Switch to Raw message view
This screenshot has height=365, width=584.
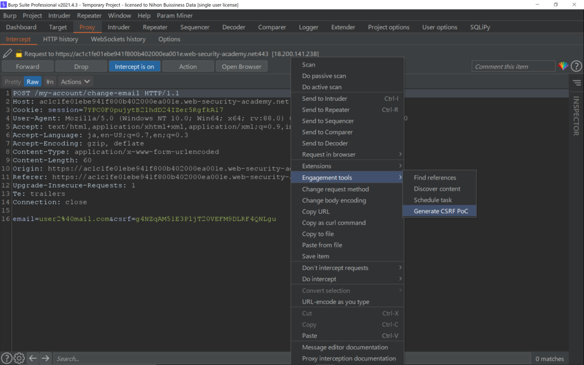(33, 82)
